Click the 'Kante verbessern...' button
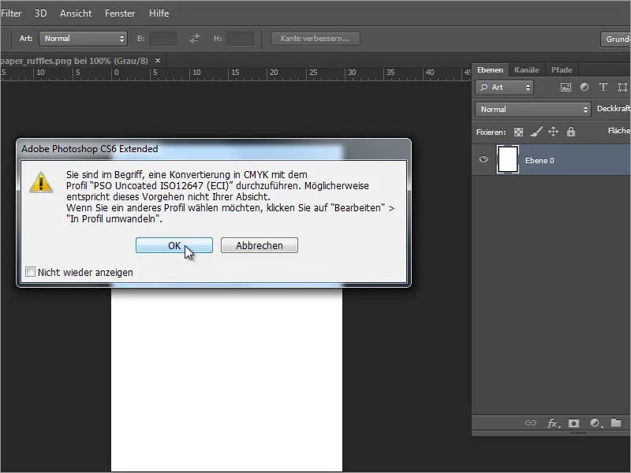Screen dimensions: 631x473 click(315, 39)
